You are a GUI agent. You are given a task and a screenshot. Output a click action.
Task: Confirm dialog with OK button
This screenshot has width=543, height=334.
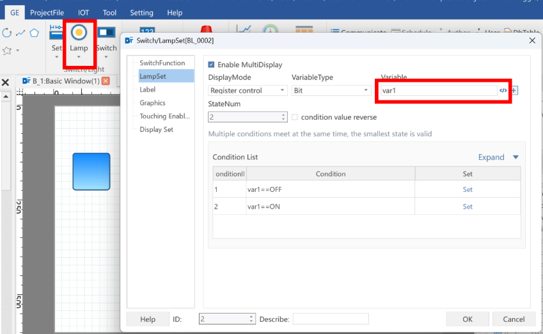pyautogui.click(x=468, y=319)
